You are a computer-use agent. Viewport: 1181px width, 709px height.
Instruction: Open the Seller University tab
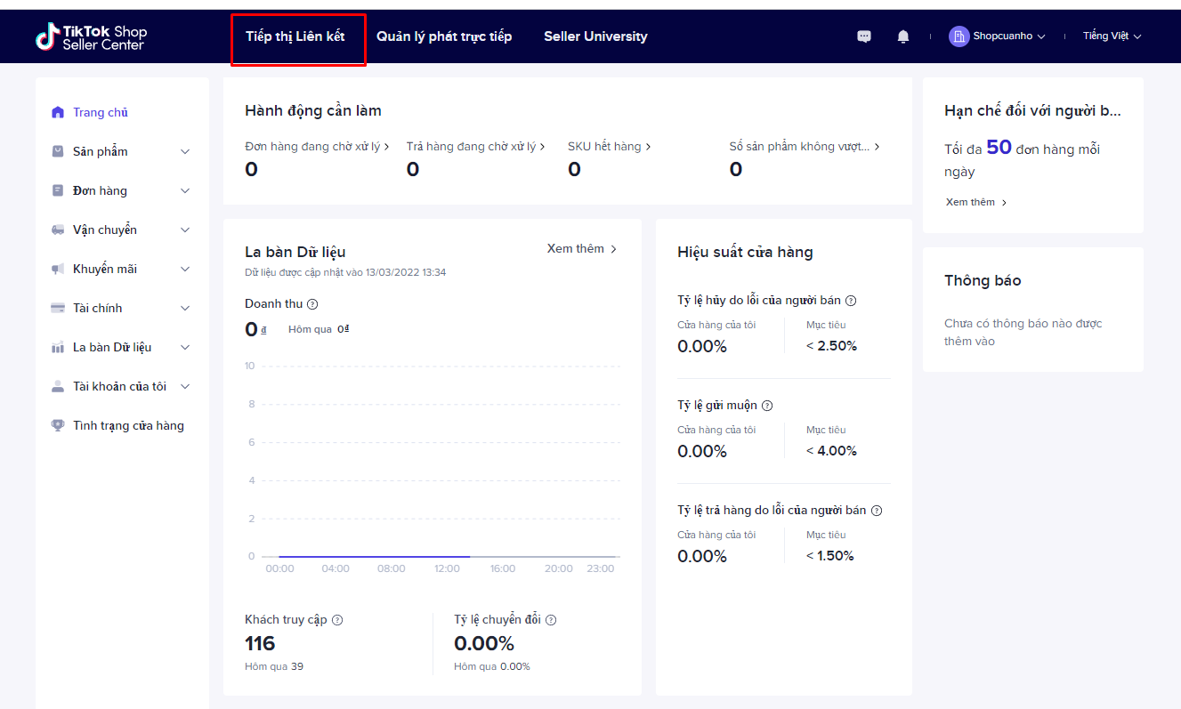[x=595, y=36]
